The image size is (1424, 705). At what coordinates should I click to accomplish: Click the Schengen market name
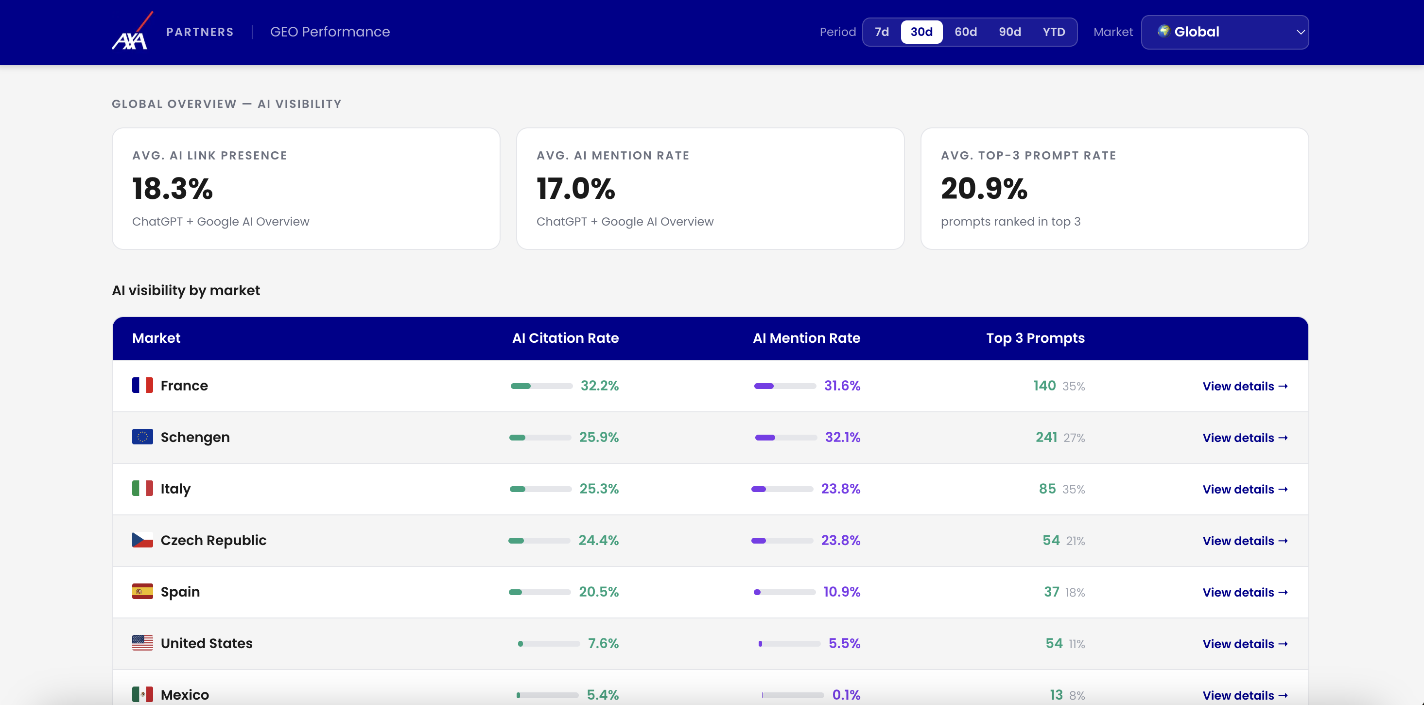[x=195, y=438]
